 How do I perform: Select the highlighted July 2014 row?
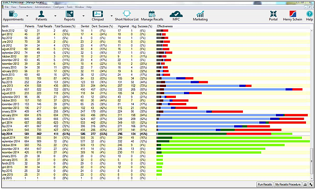click(156, 134)
